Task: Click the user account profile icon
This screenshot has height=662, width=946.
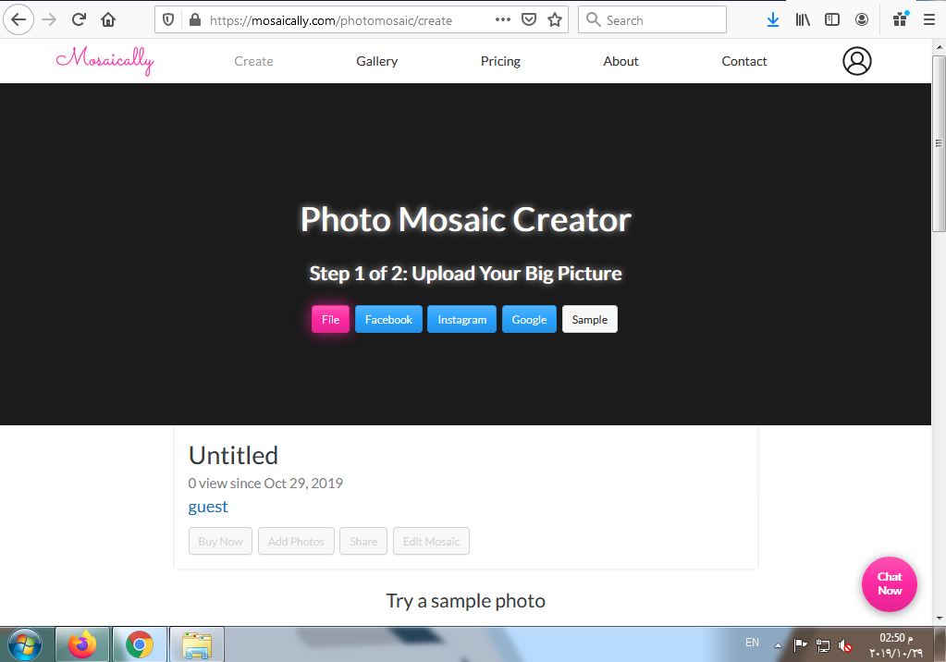Action: [x=856, y=61]
